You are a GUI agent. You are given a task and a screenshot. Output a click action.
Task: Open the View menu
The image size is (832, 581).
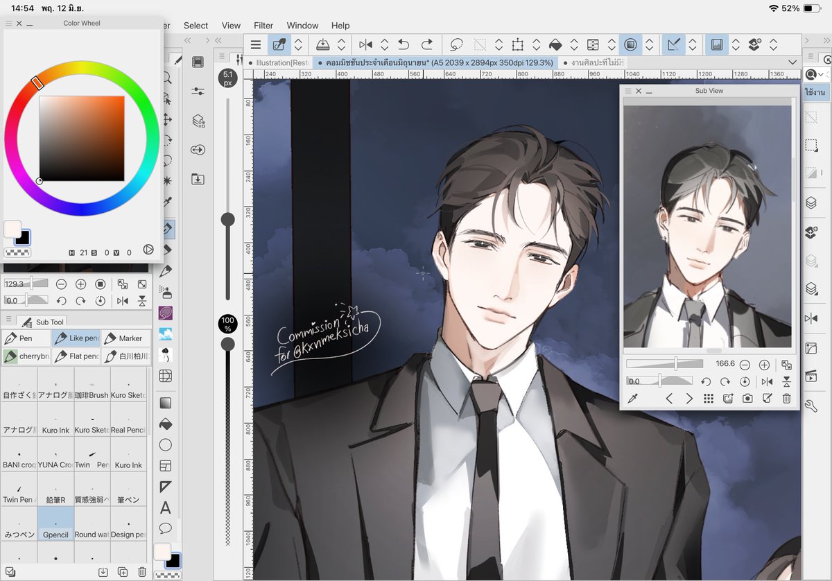pos(231,26)
